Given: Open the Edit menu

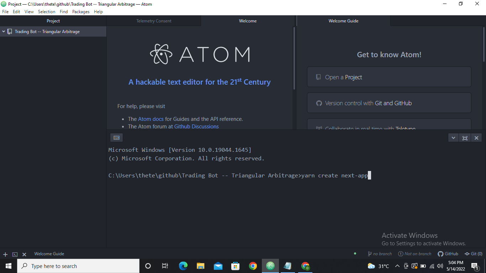Looking at the screenshot, I should 16,12.
